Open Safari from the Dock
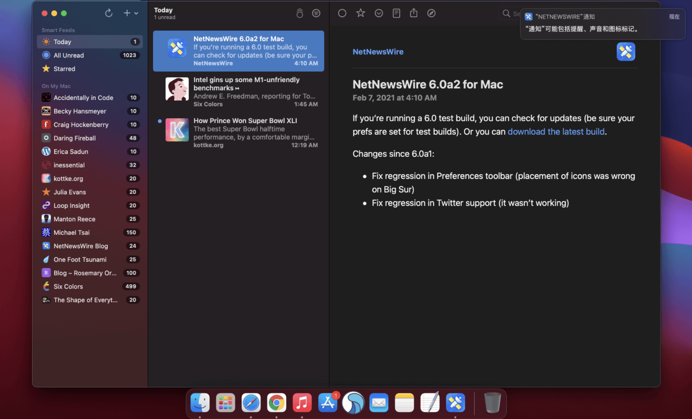 (251, 403)
